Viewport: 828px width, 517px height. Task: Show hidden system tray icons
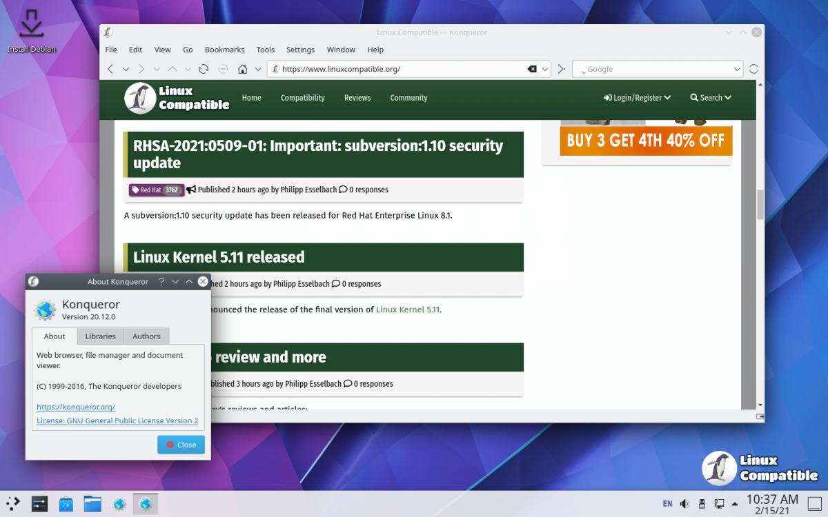pos(735,504)
